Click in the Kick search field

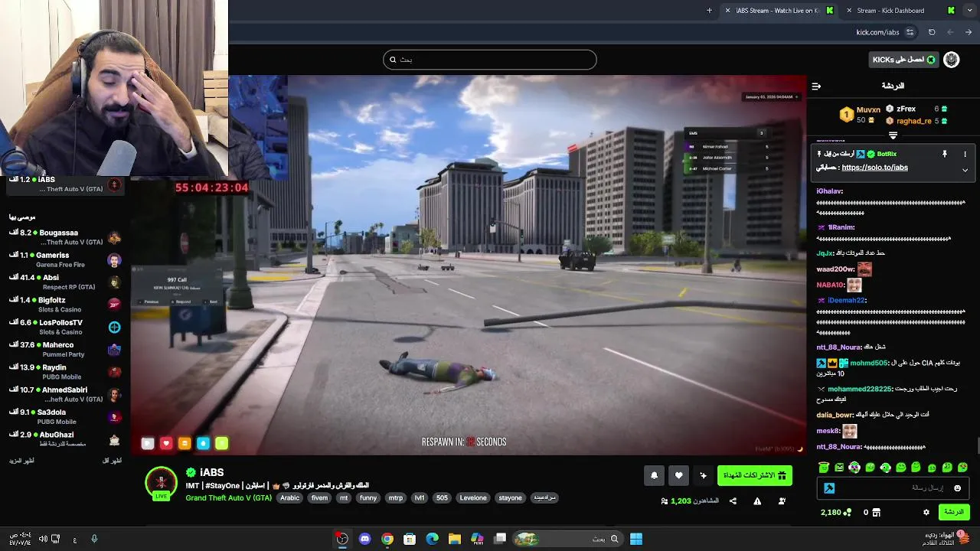490,60
